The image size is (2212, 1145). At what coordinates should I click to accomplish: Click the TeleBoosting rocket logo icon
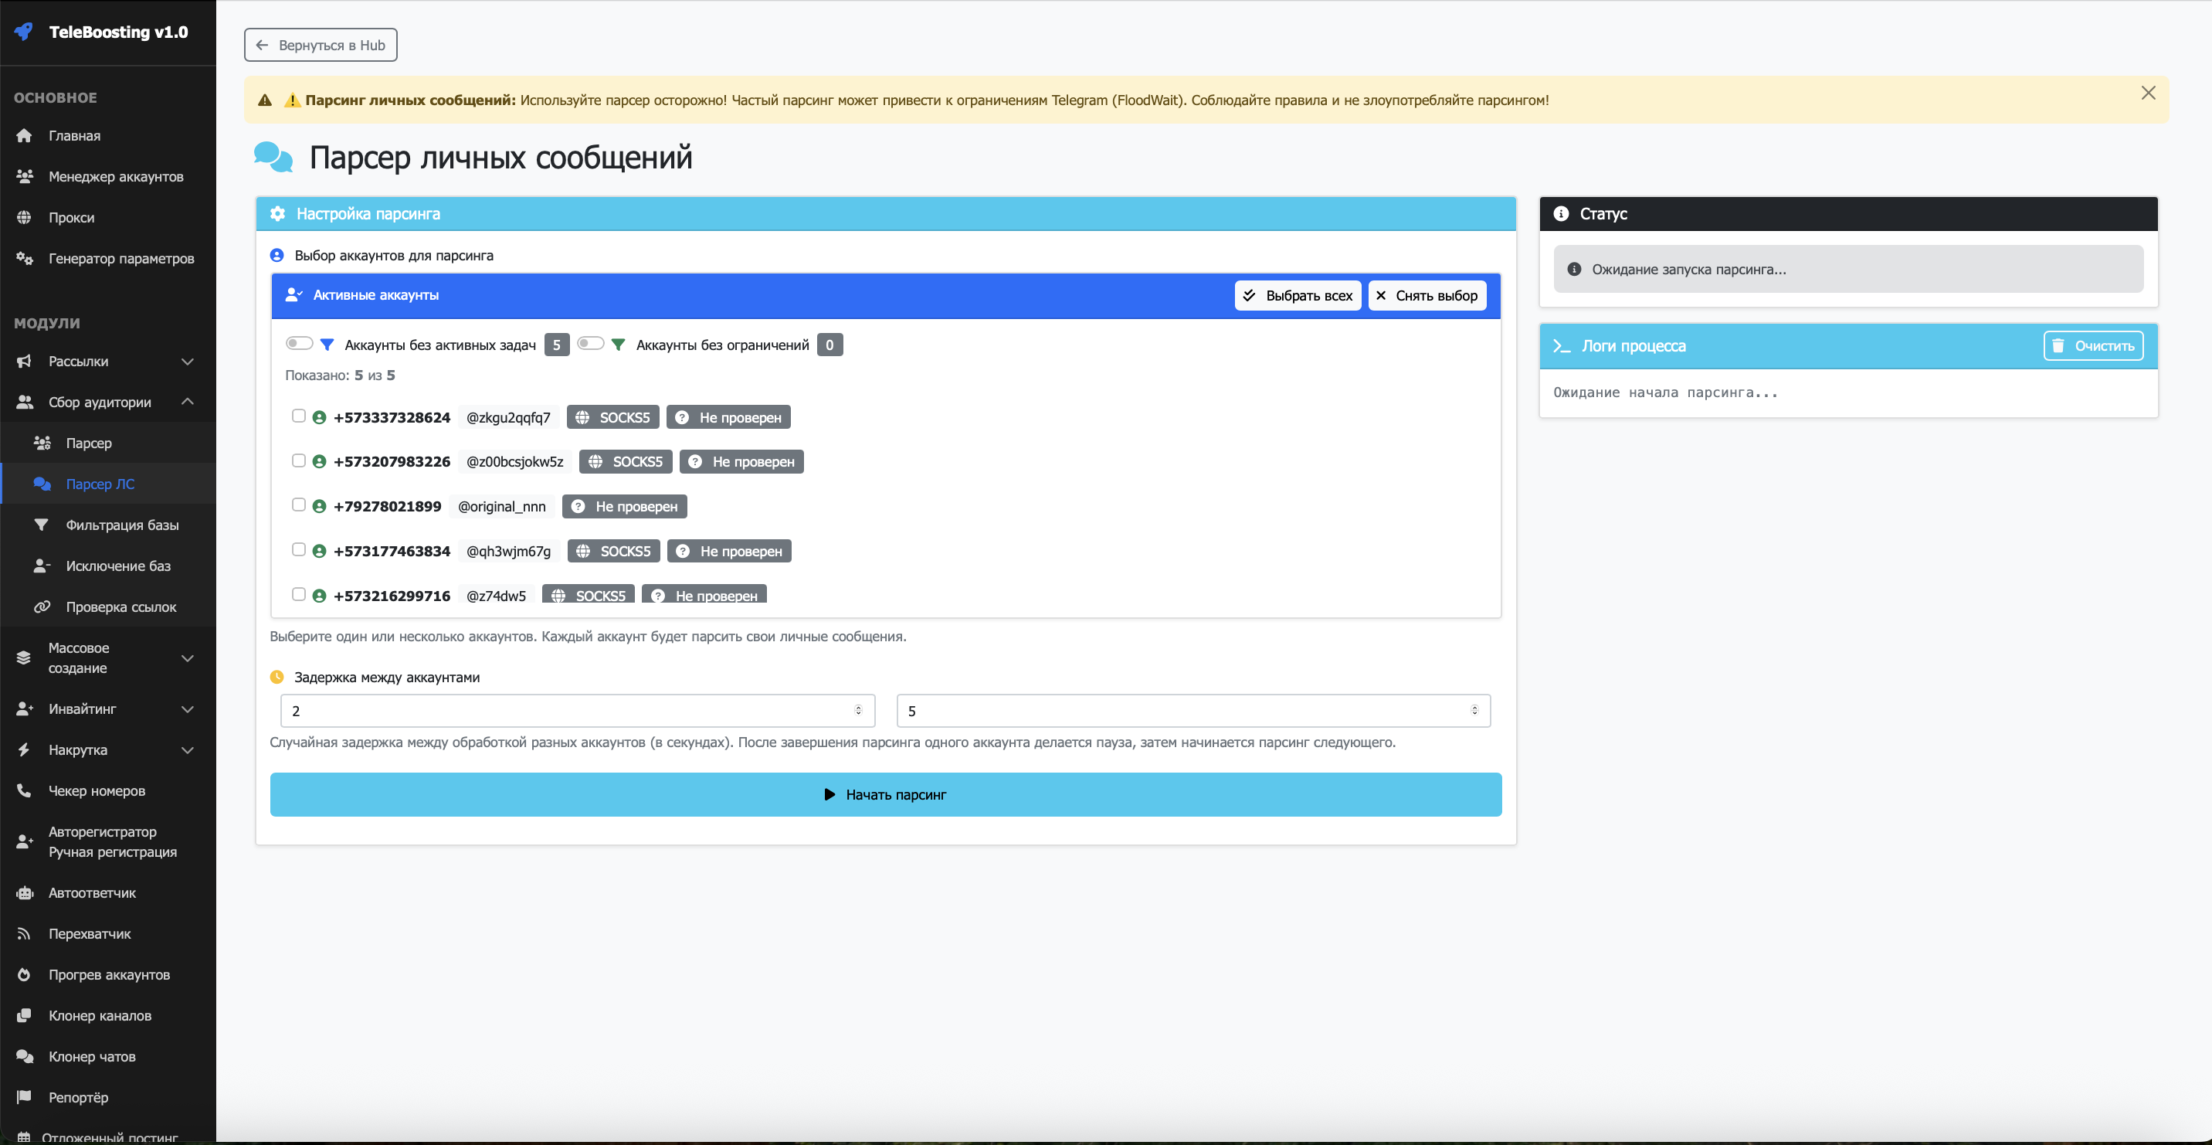pyautogui.click(x=24, y=32)
